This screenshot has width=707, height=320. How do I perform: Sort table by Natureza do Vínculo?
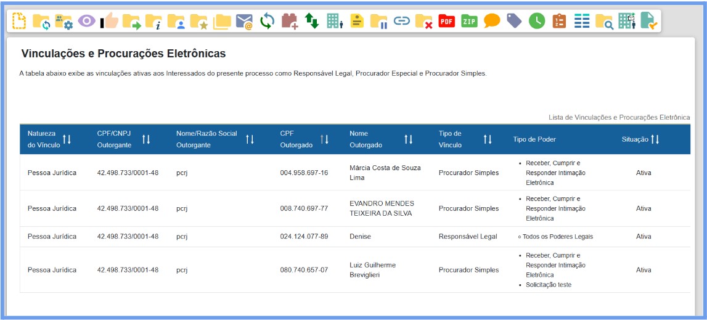pos(67,139)
